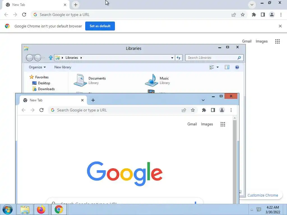Screen dimensions: 287x215
Task: Bookmark page with star in back Chrome window
Action: coord(243,15)
